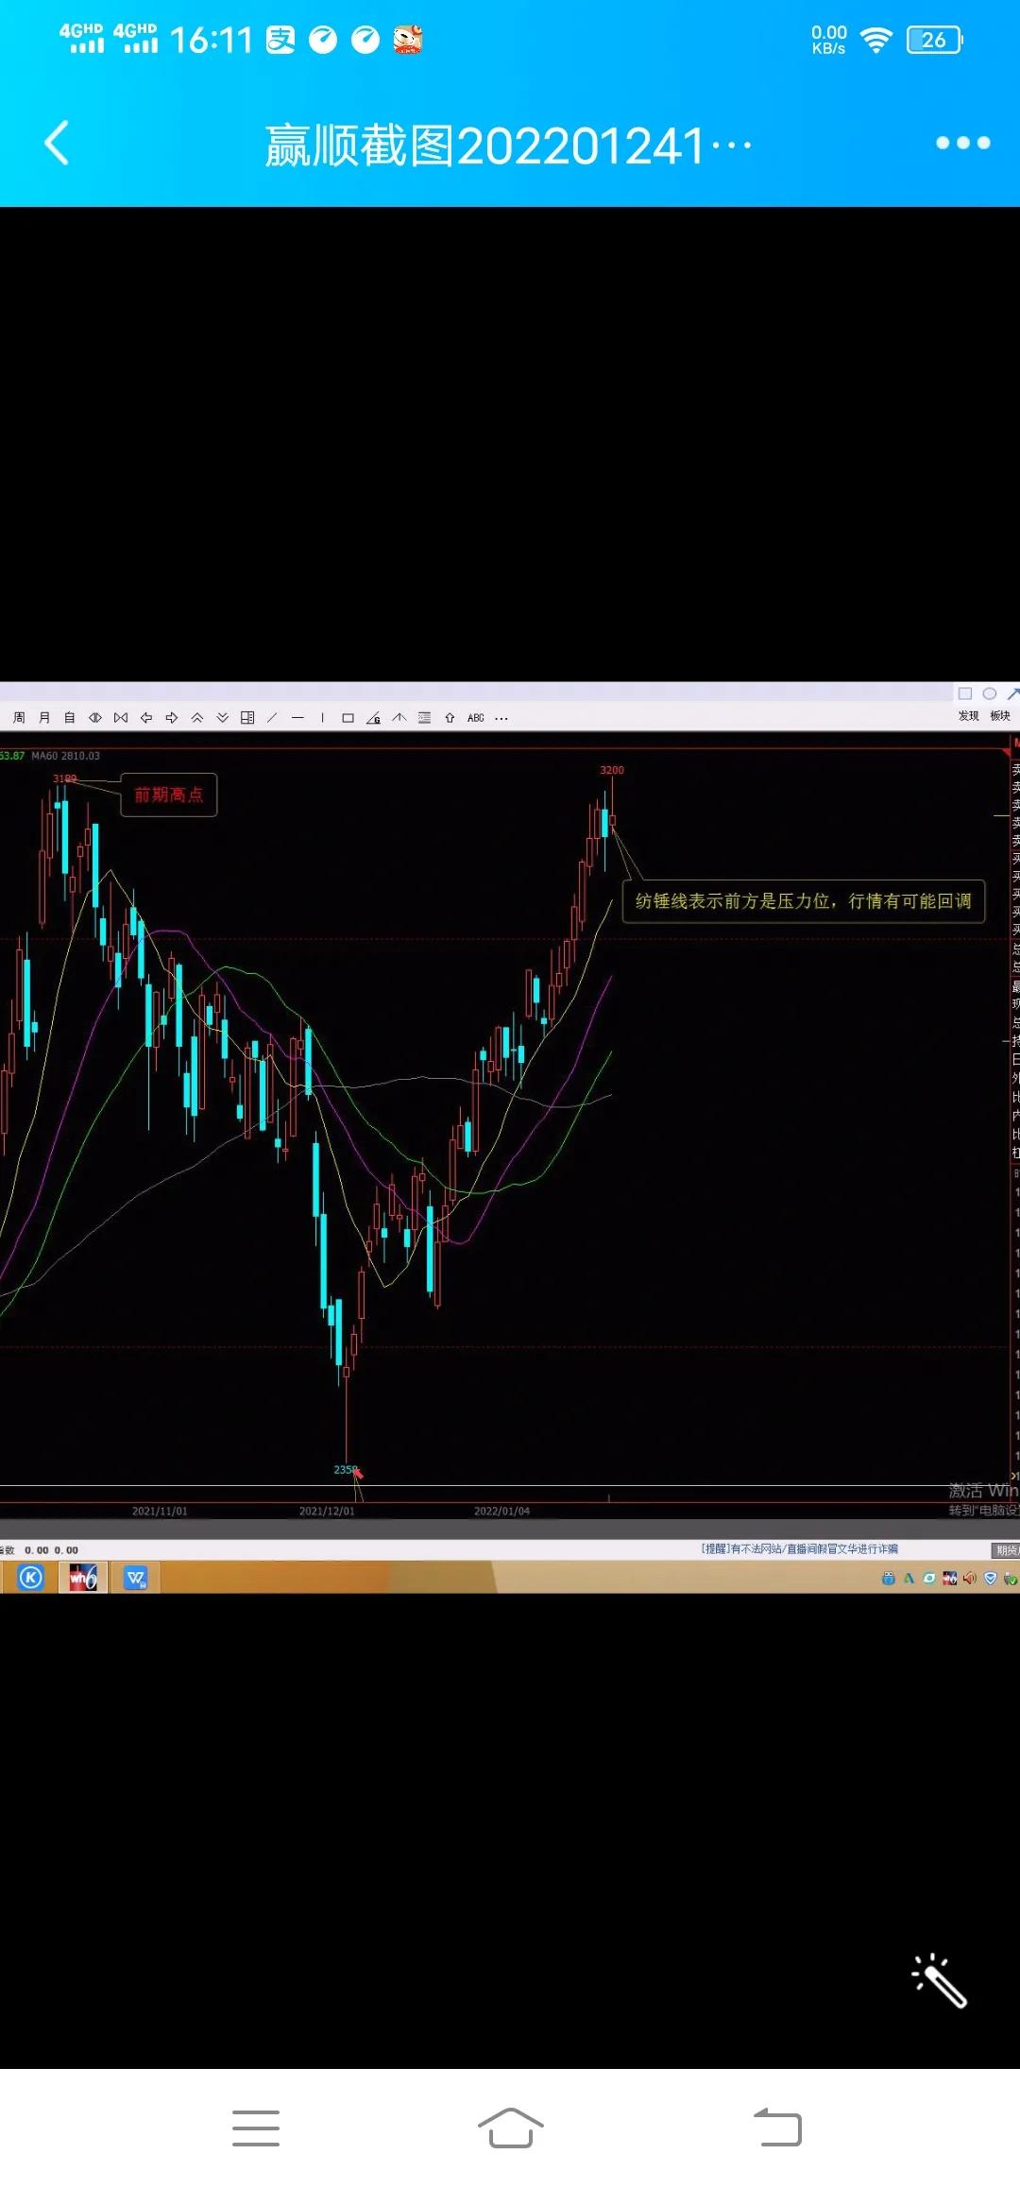Click the fraud warning reminder link
This screenshot has height=2188, width=1020.
[799, 1548]
